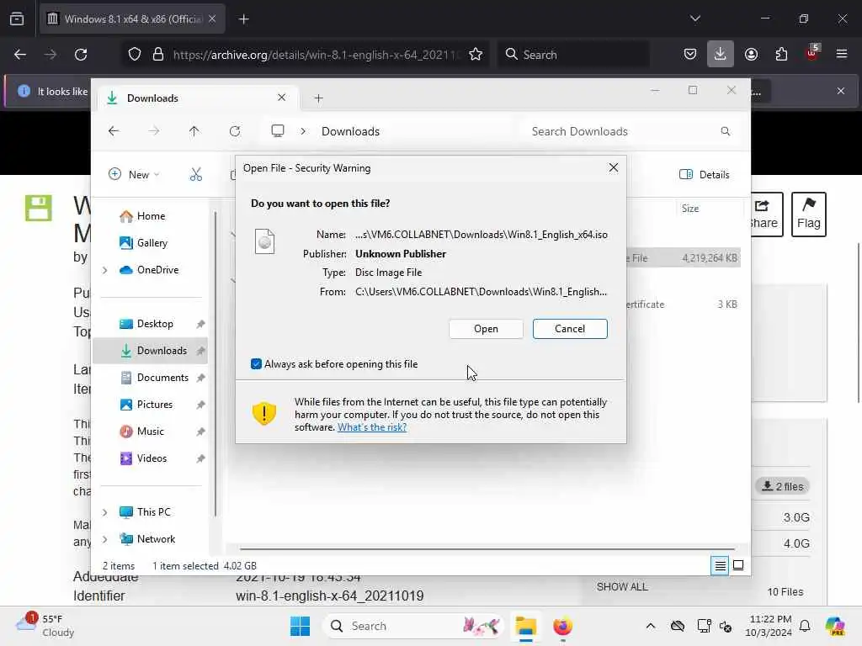The image size is (862, 646).
Task: Add a new tab in File Explorer
Action: pyautogui.click(x=318, y=98)
